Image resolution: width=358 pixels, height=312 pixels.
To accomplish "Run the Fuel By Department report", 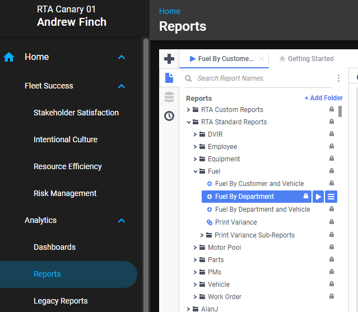I will 318,197.
